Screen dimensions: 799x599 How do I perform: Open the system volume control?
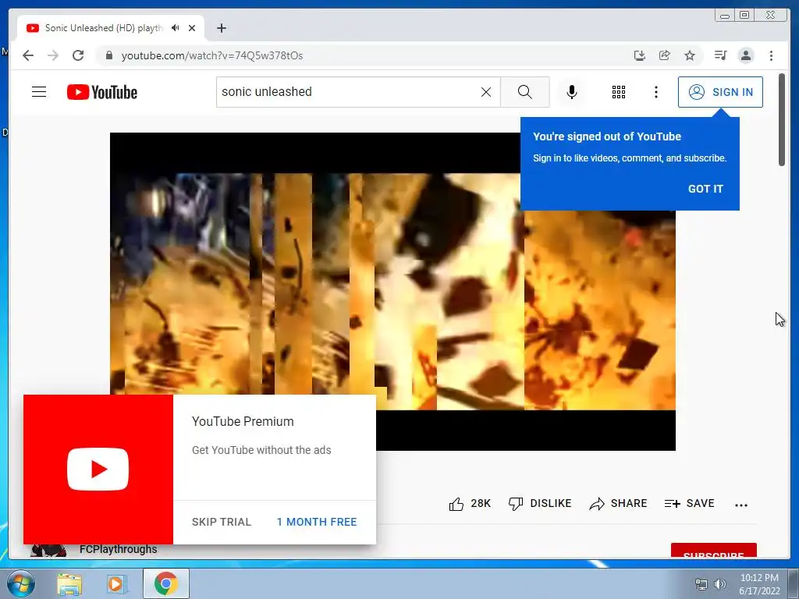pyautogui.click(x=720, y=584)
